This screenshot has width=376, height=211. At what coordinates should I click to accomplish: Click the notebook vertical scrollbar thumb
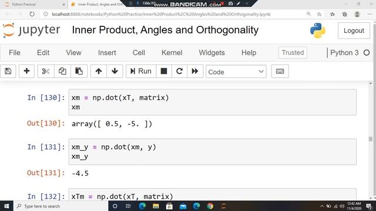tap(371, 139)
